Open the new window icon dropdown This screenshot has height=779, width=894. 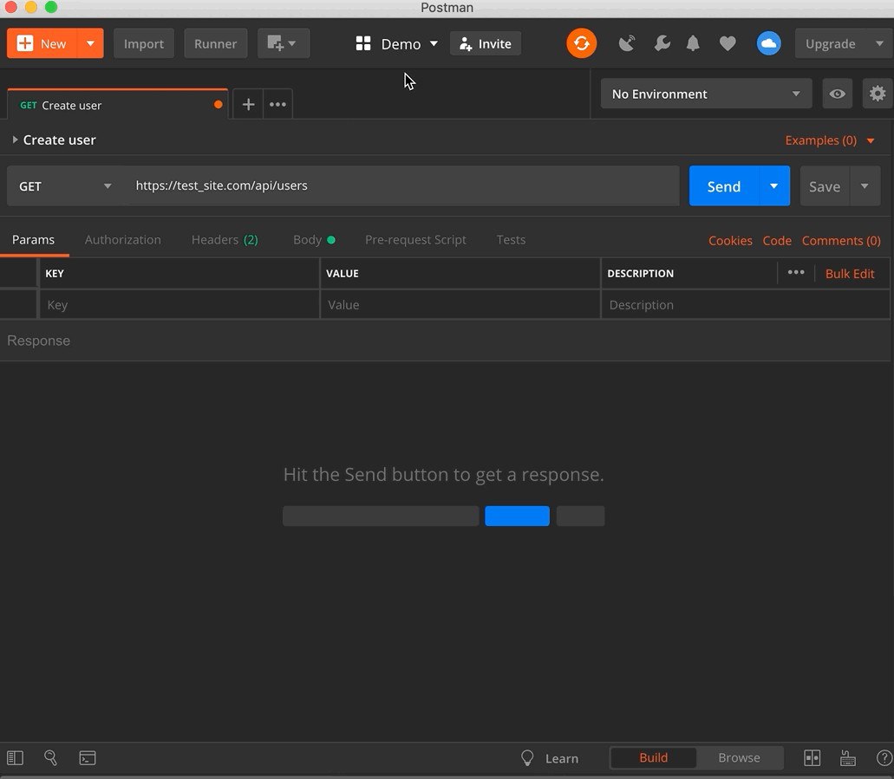click(x=284, y=43)
